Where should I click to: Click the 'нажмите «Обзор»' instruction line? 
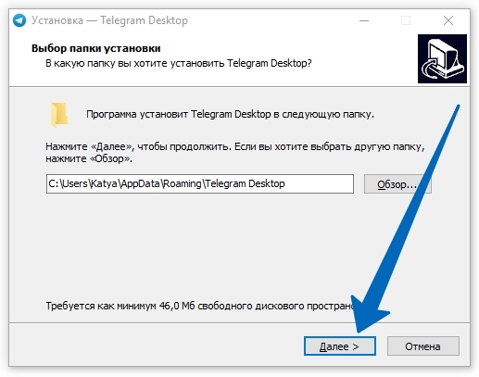[89, 158]
